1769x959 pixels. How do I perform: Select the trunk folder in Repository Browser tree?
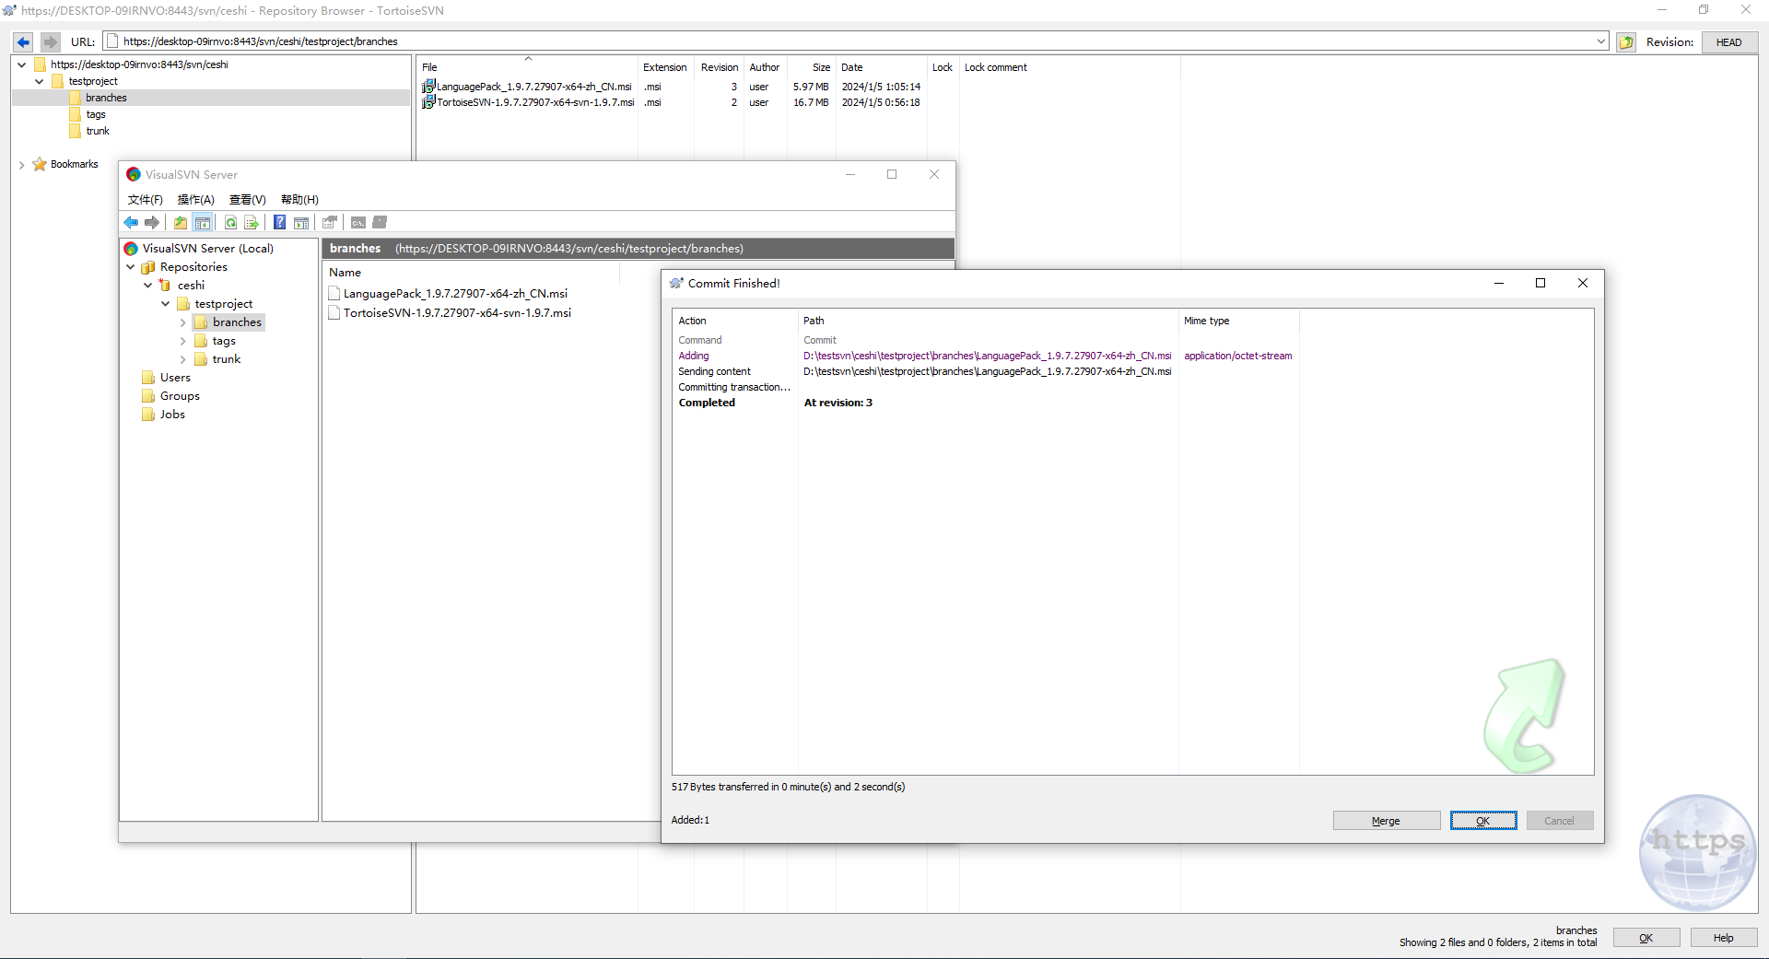pos(98,131)
